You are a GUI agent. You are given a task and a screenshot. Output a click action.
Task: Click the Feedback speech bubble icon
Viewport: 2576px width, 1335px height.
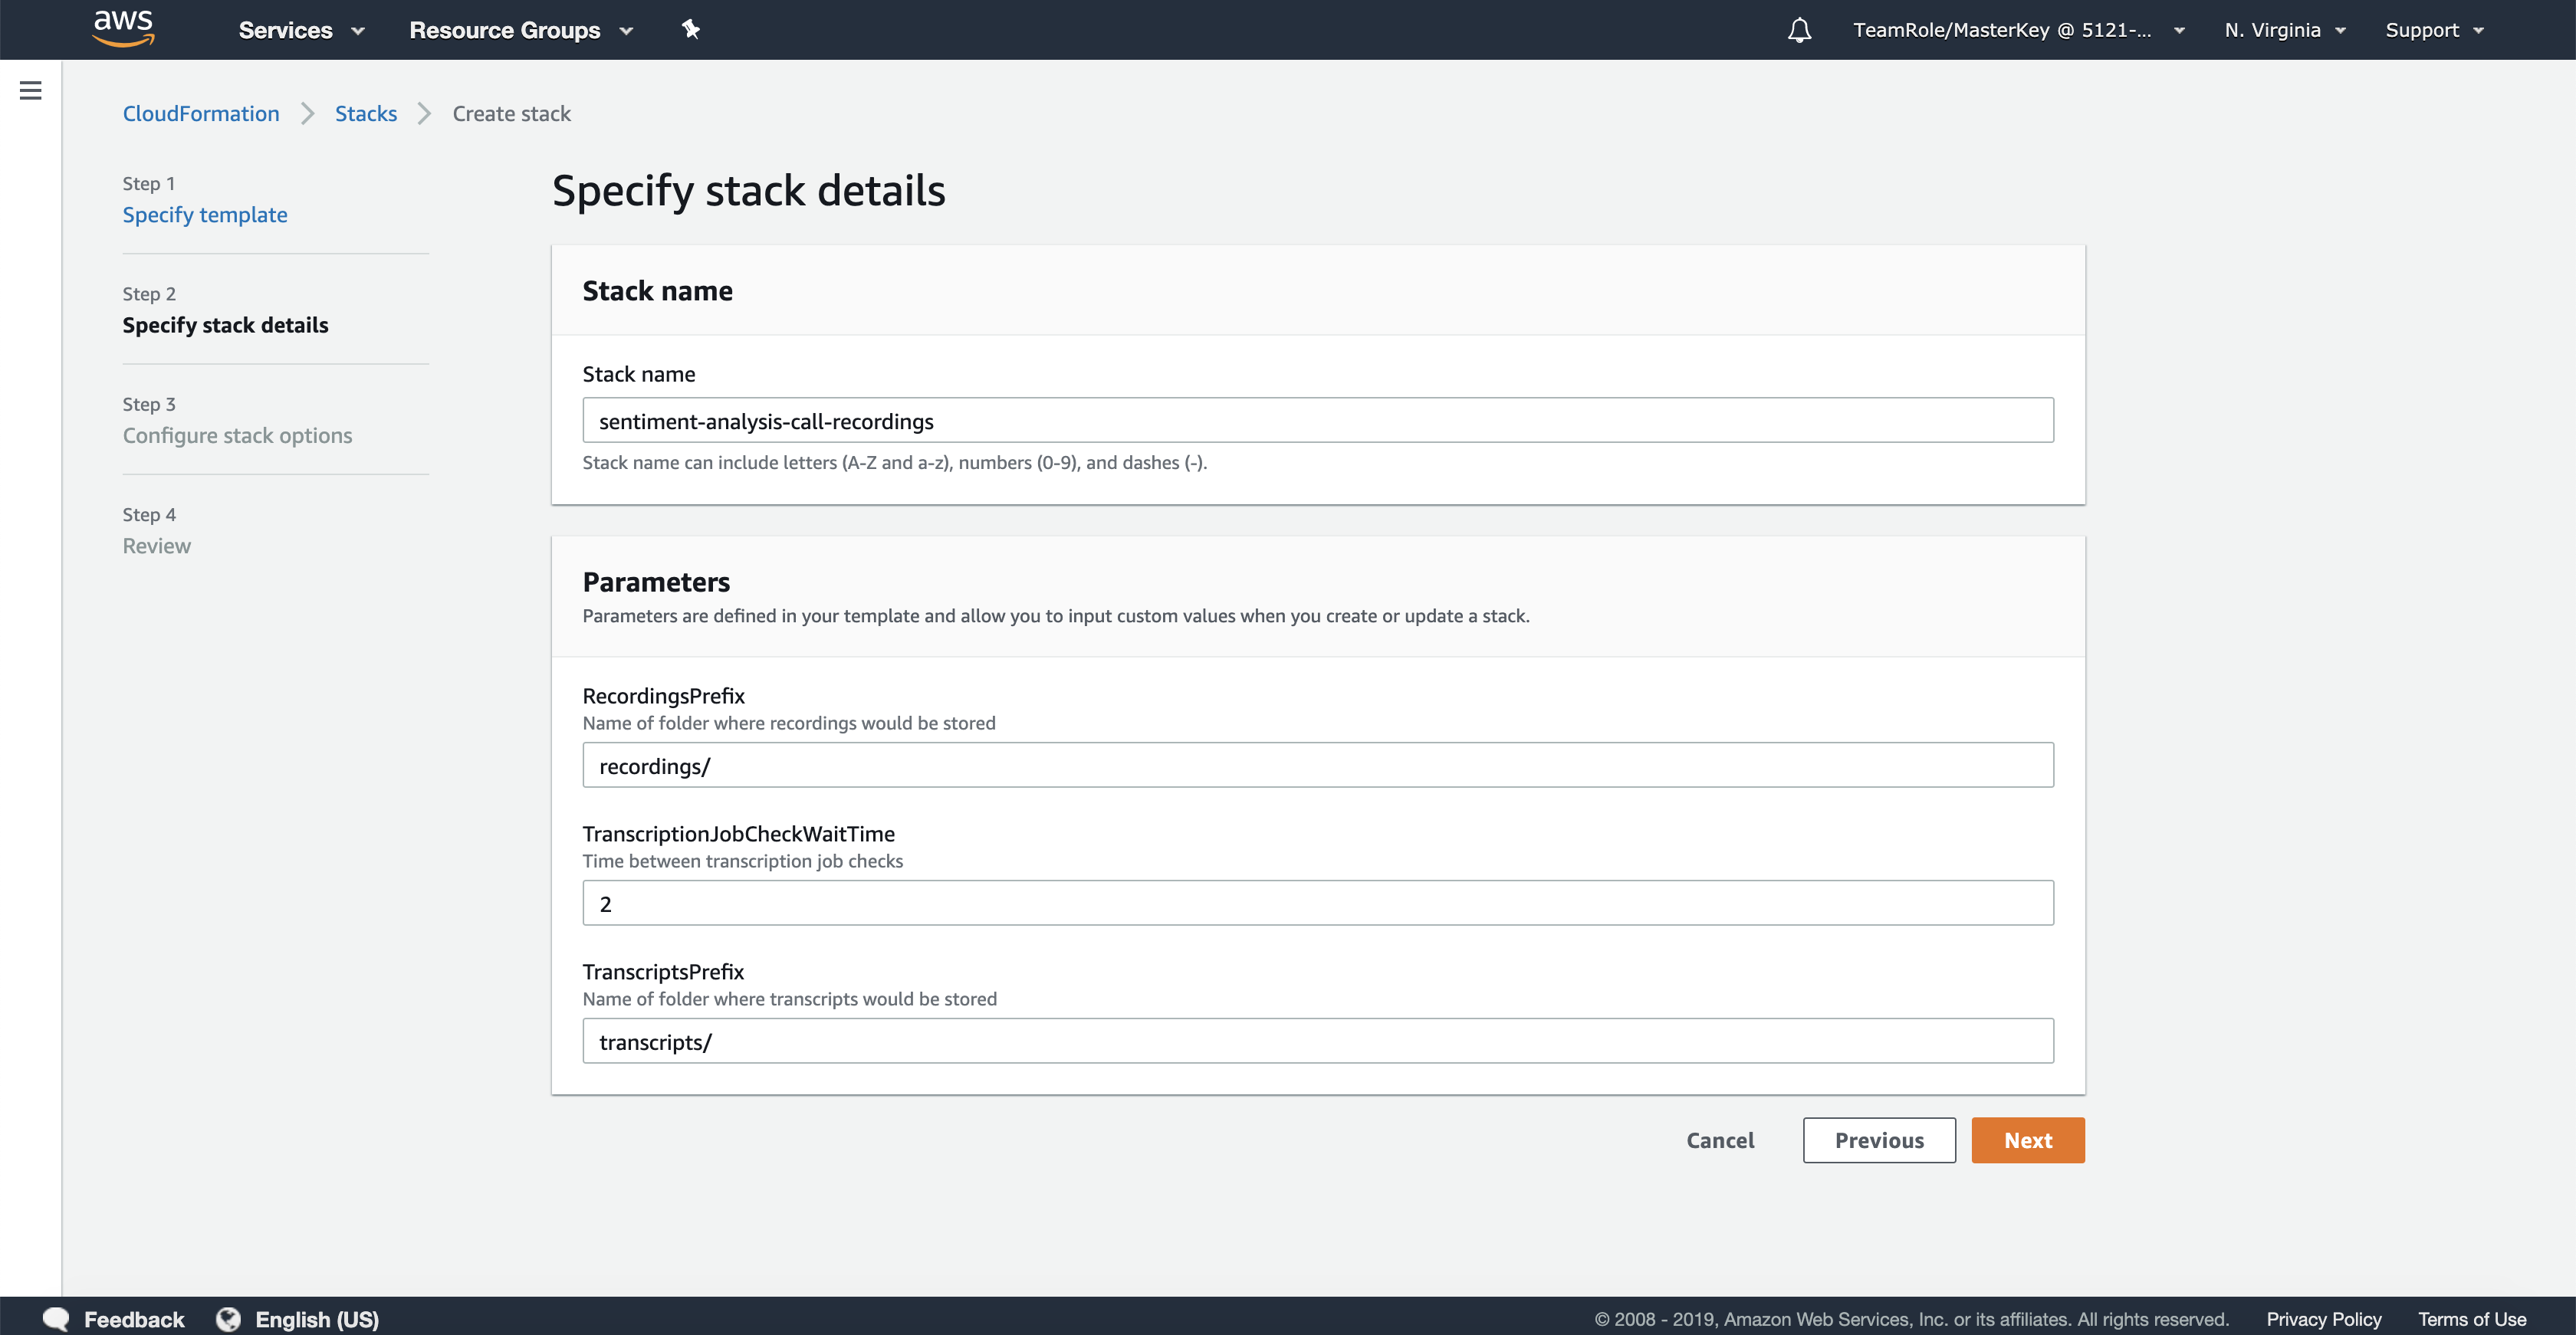(57, 1319)
